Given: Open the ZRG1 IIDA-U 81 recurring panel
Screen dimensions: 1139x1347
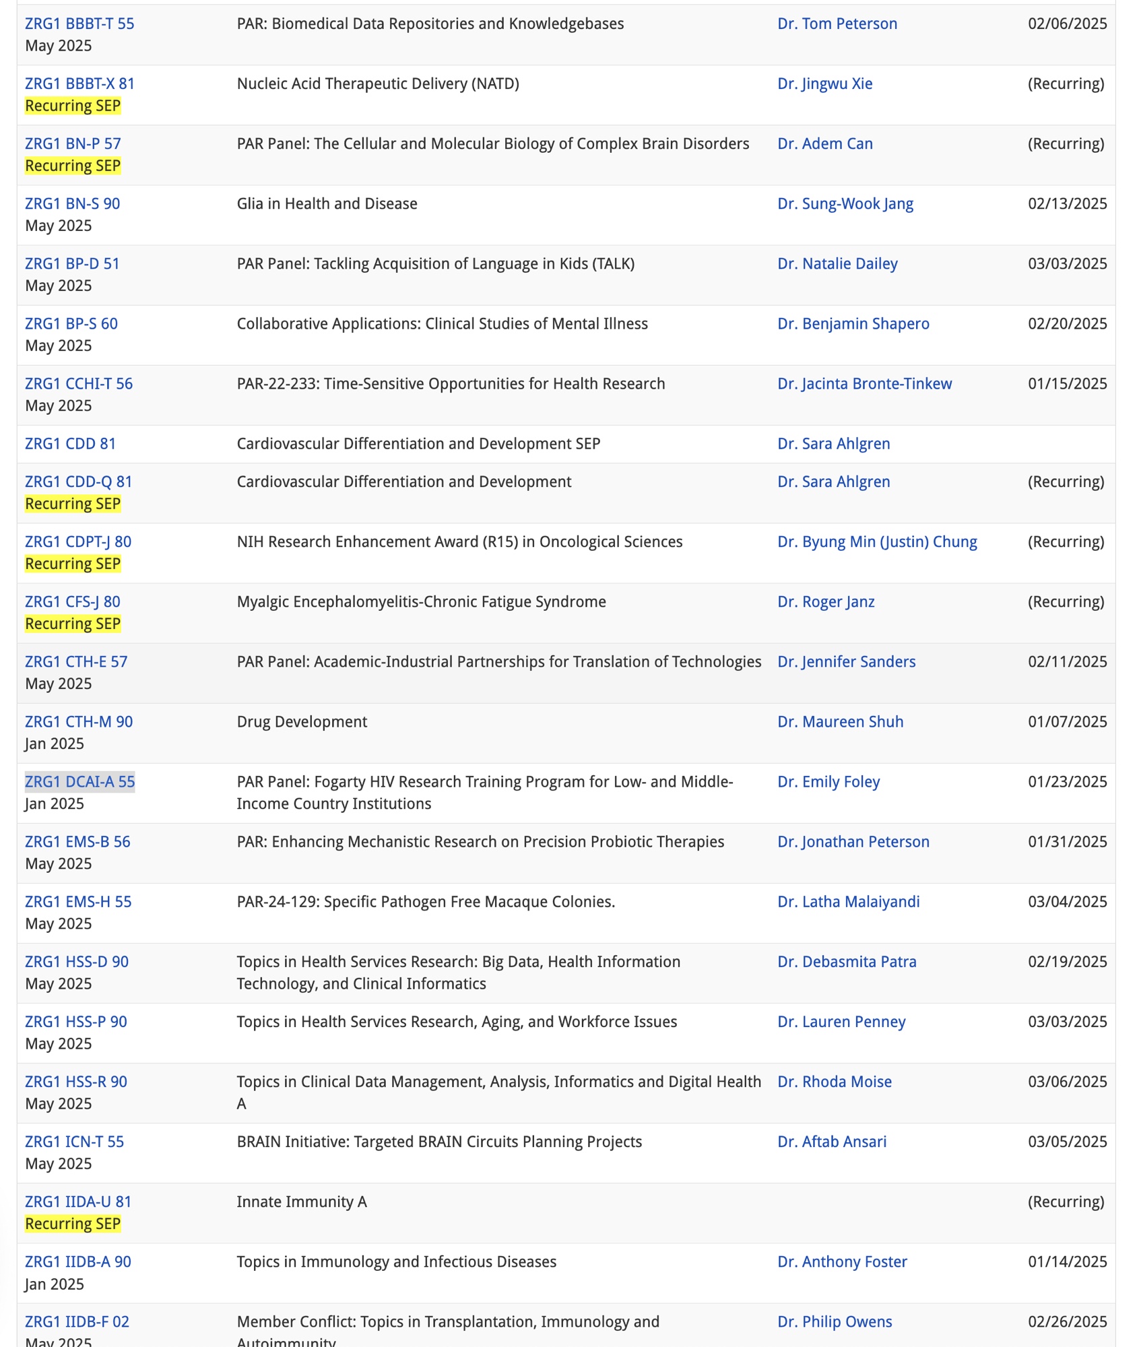Looking at the screenshot, I should tap(78, 1202).
